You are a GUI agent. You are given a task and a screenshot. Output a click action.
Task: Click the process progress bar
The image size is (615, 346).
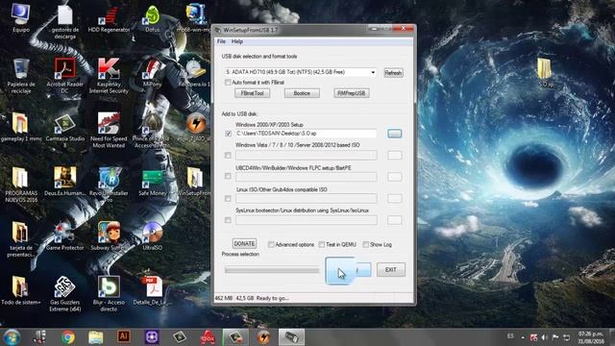click(272, 270)
